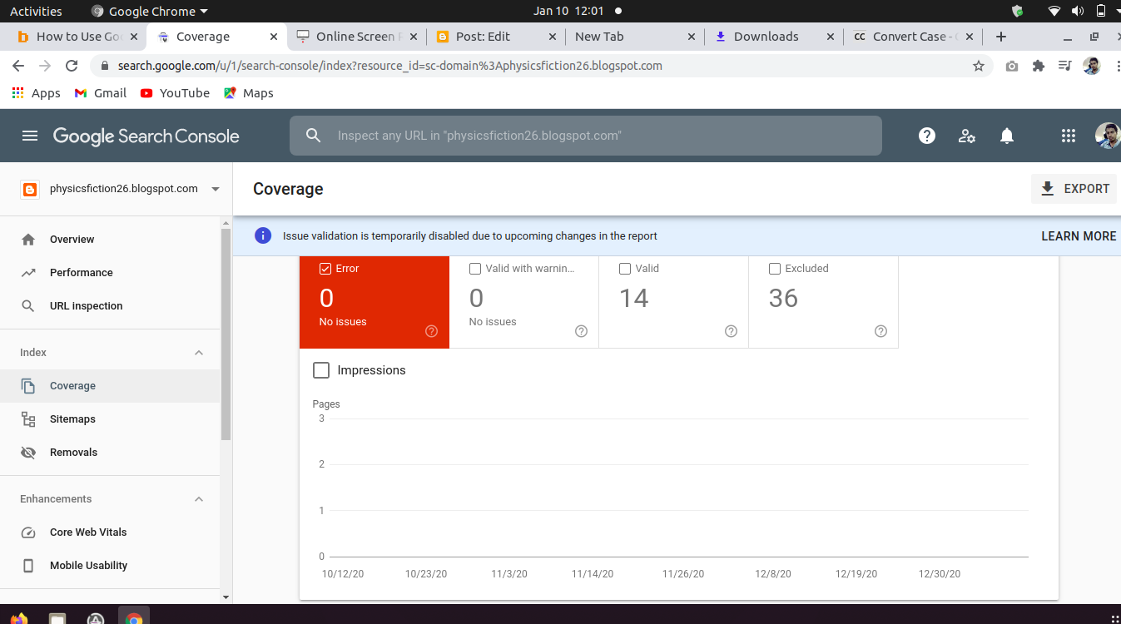Uncheck the Error checkbox
Screen dimensions: 1121x624
coord(325,269)
